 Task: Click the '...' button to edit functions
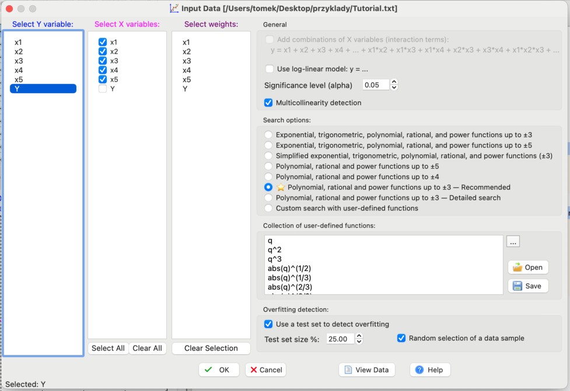pos(512,241)
